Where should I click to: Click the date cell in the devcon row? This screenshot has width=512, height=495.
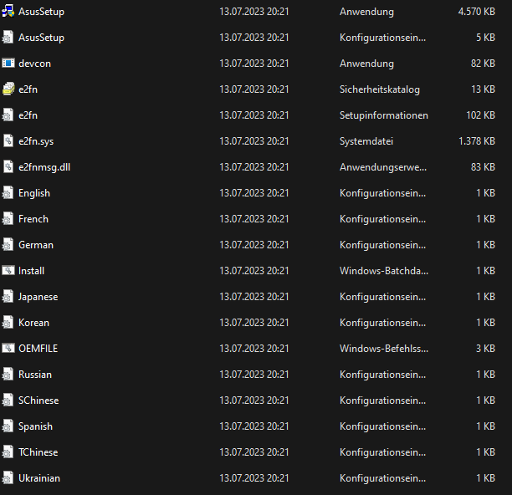tap(254, 64)
